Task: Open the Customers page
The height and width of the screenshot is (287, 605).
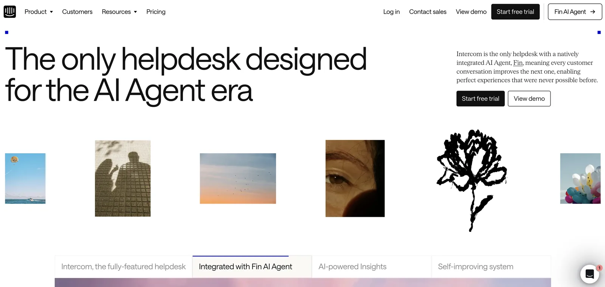Action: coord(77,12)
